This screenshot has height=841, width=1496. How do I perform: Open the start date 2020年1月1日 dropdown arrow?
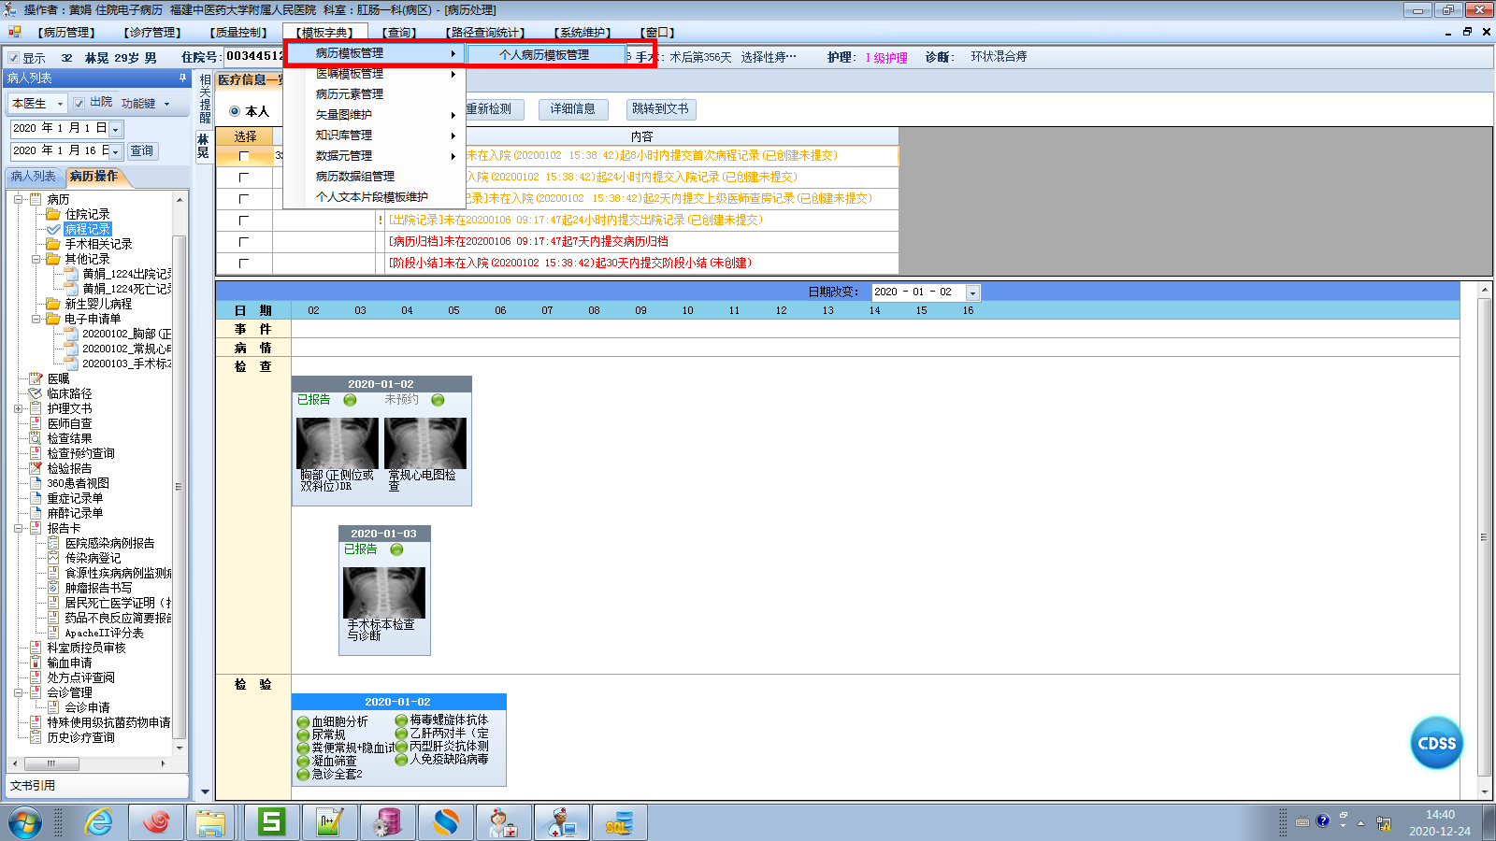(116, 129)
